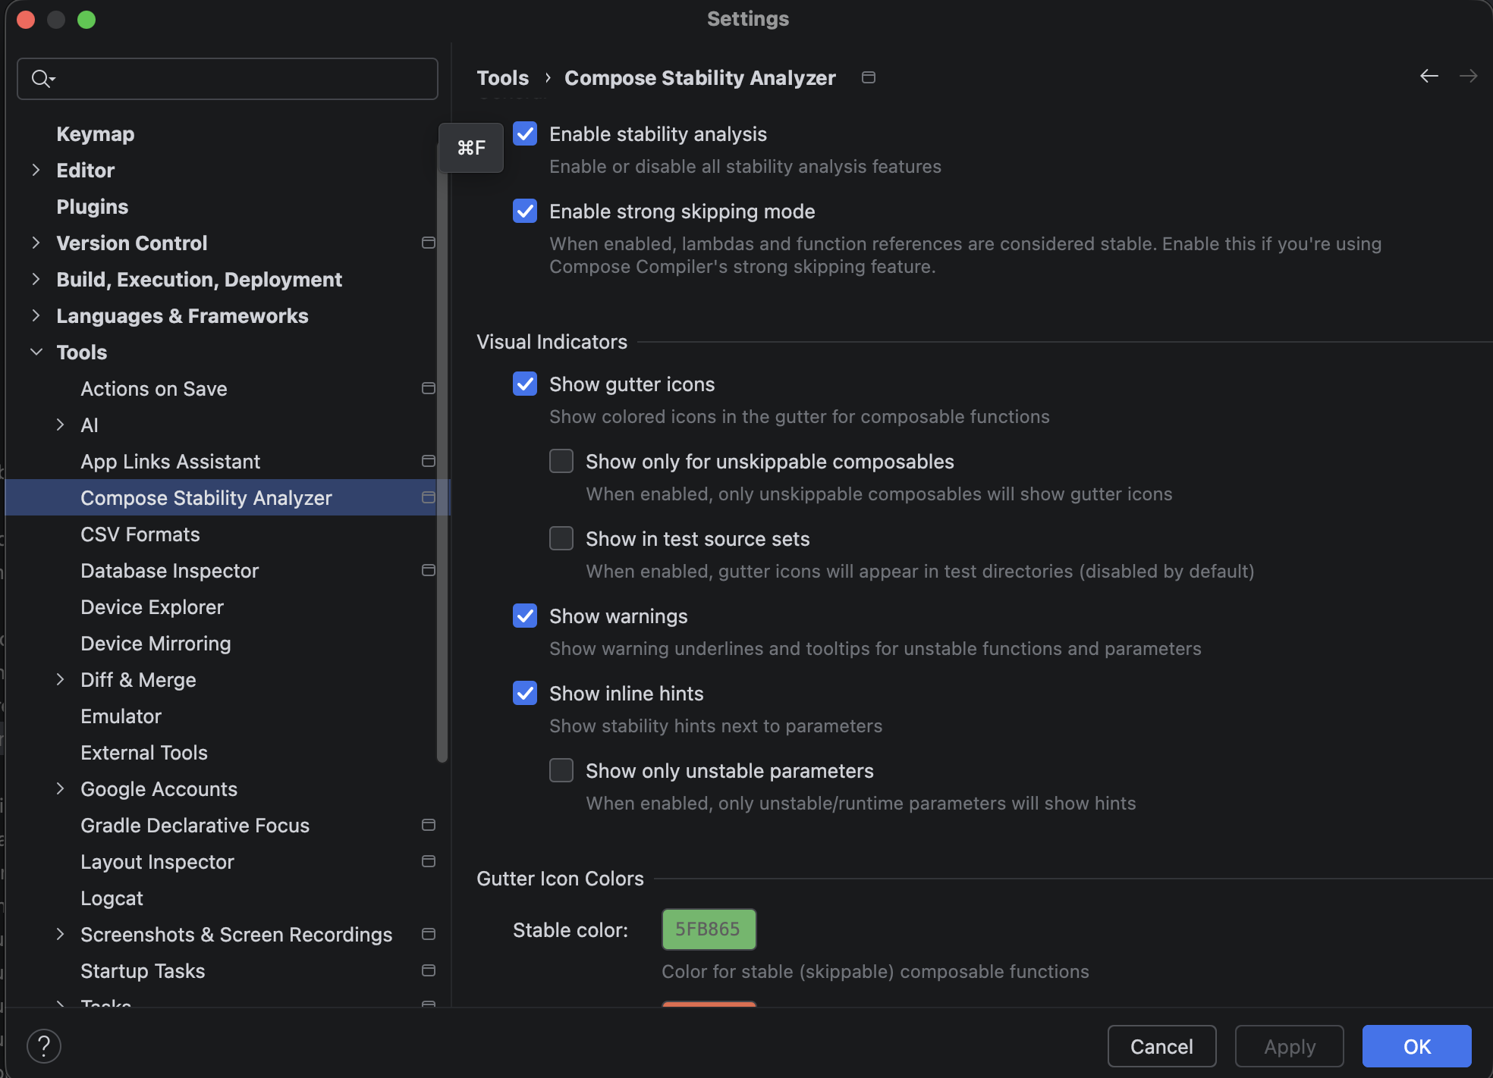Navigate forward with the right arrow
This screenshot has height=1078, width=1493.
(x=1469, y=76)
